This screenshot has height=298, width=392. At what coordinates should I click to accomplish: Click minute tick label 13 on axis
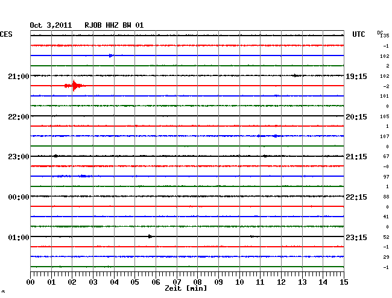coord(302,282)
